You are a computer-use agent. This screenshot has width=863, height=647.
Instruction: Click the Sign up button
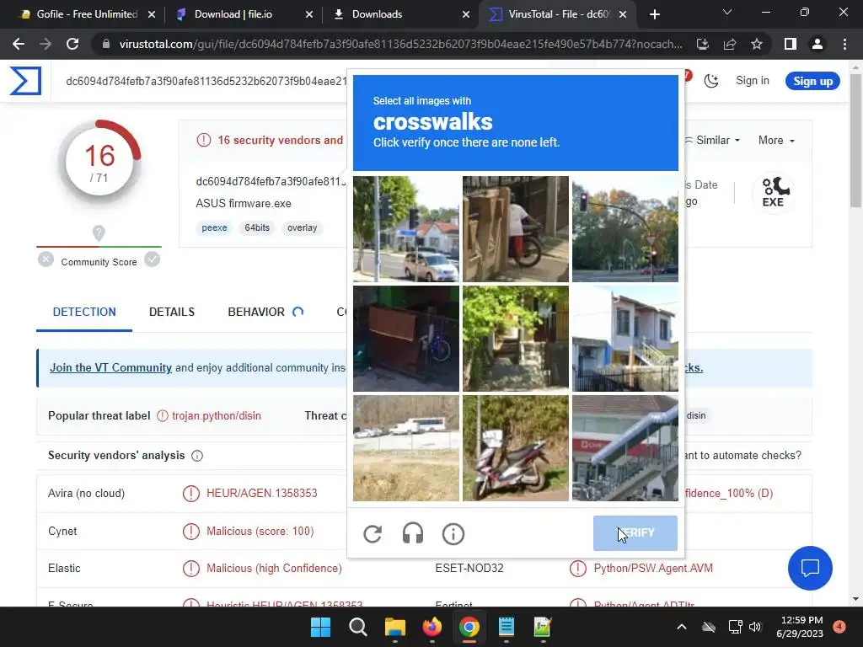812,81
